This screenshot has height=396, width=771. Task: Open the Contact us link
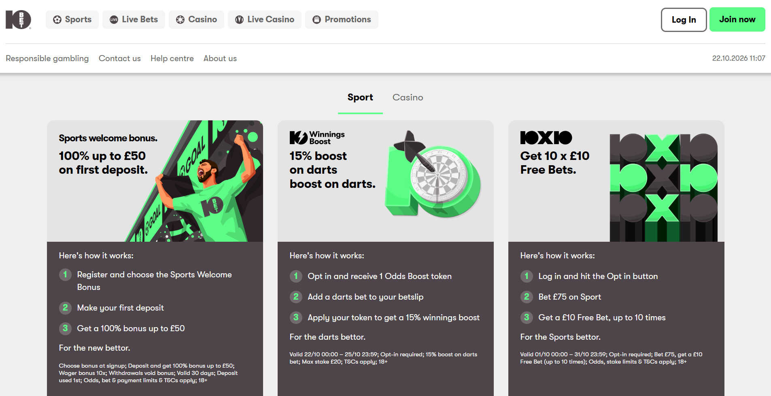(120, 58)
